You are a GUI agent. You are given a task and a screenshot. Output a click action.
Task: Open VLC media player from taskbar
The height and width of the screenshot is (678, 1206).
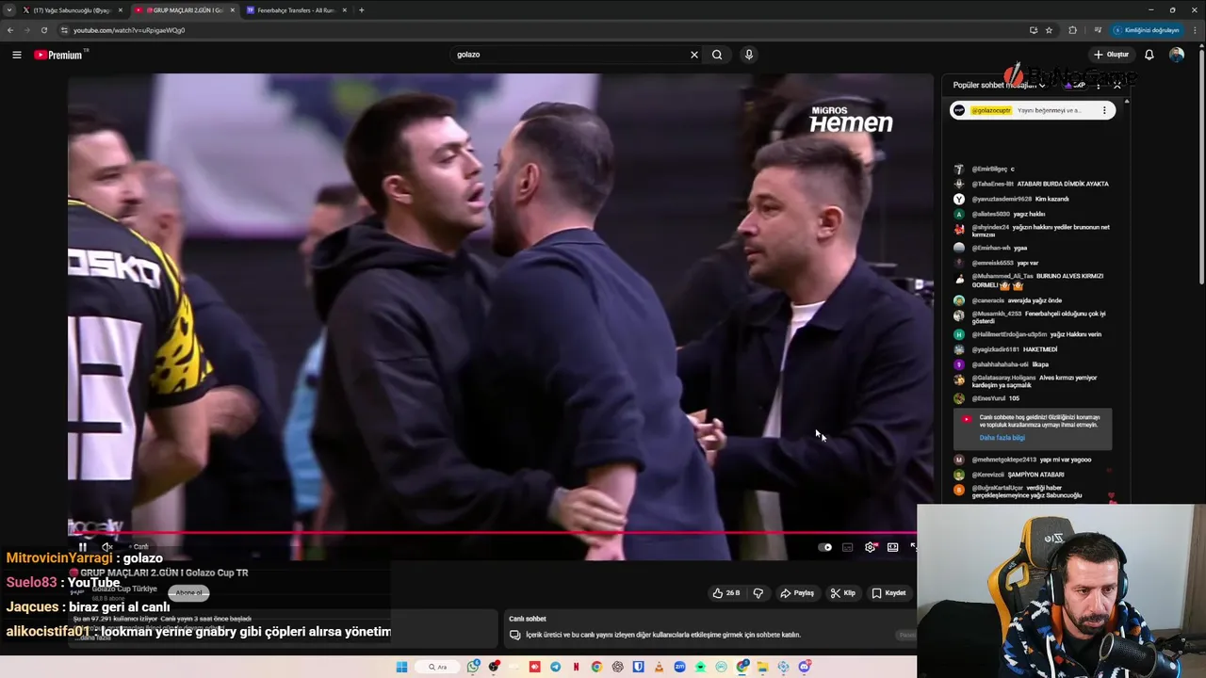point(659,667)
